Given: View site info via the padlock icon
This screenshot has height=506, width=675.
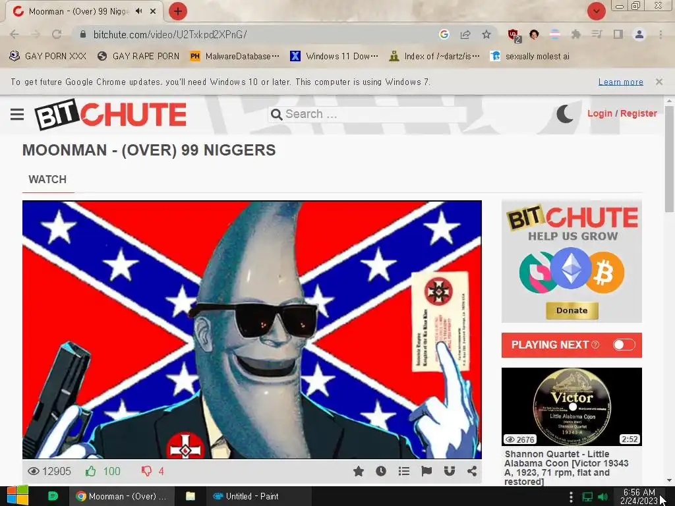Looking at the screenshot, I should click(x=83, y=34).
